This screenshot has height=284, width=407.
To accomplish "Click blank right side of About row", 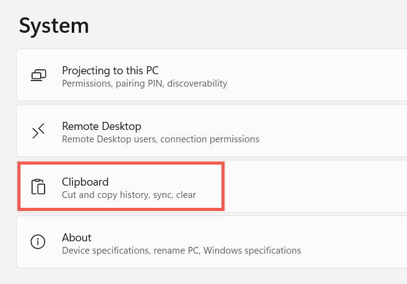I will (x=359, y=243).
